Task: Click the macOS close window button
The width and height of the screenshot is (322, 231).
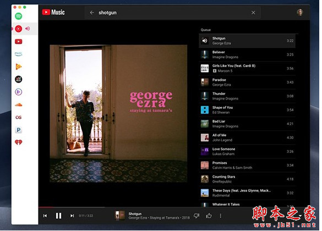Action: coord(15,7)
